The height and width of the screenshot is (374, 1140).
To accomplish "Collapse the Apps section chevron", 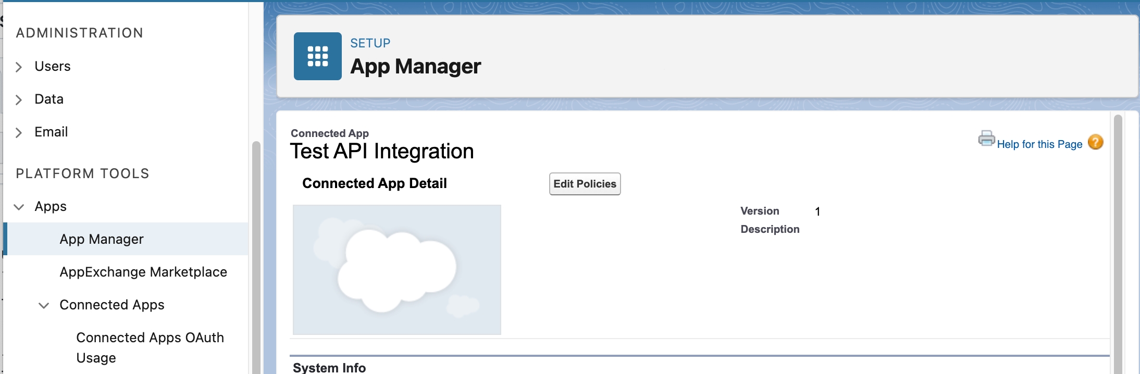I will point(19,207).
